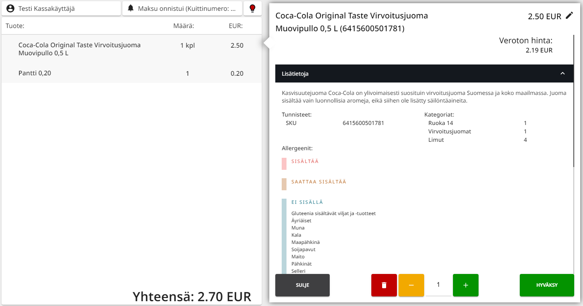Screen dimensions: 583x306
Task: Collapse the Lisätietoja section chevron
Action: (563, 74)
